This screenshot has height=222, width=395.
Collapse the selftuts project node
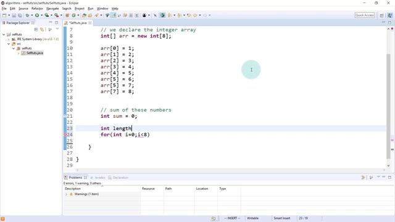(4, 35)
